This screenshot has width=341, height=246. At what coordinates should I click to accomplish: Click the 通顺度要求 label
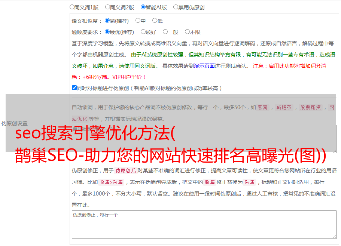[x=86, y=32]
